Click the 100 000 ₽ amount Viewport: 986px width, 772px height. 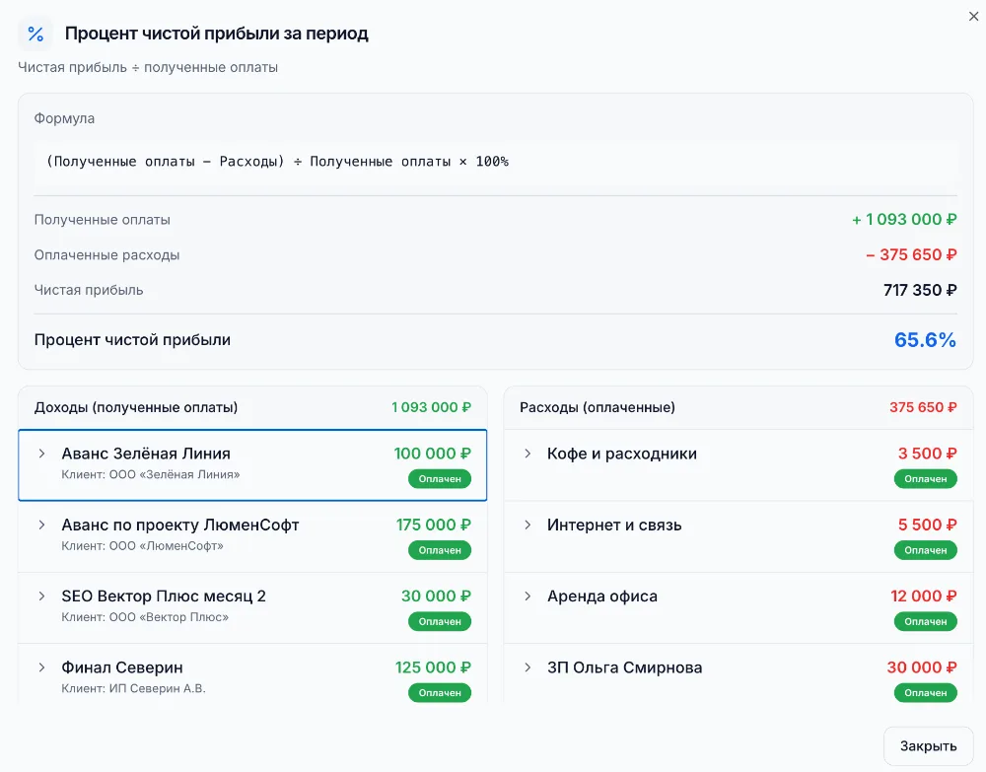click(x=432, y=454)
